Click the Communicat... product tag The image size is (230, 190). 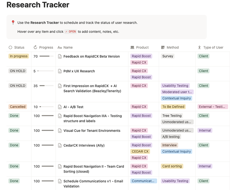[x=143, y=181]
